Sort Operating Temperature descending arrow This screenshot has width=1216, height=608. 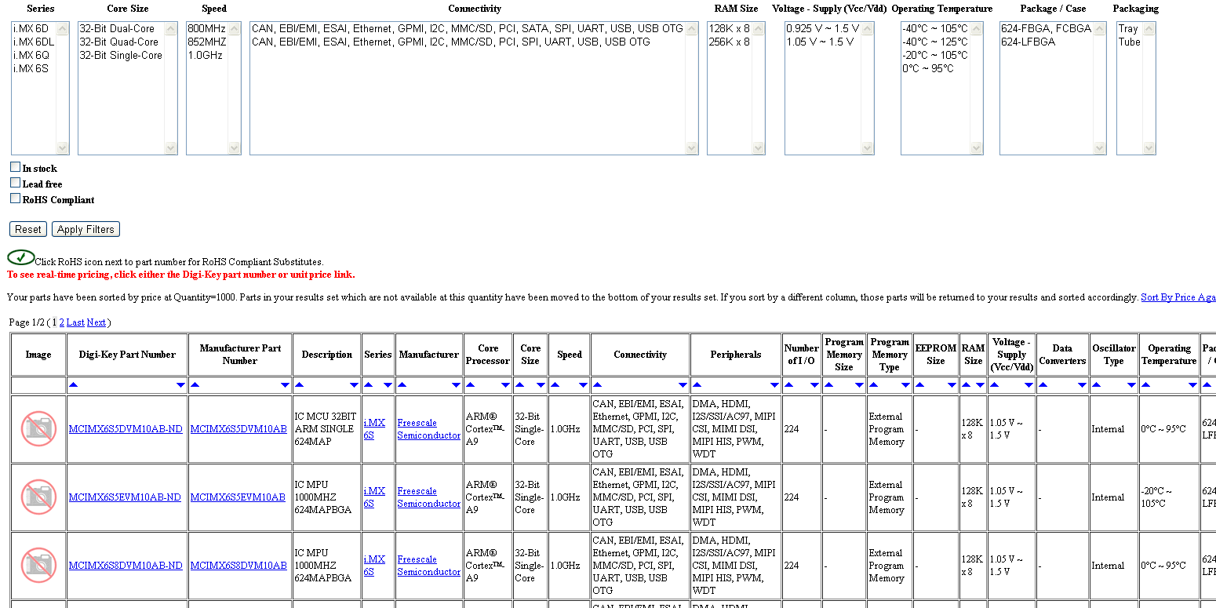pos(1192,385)
